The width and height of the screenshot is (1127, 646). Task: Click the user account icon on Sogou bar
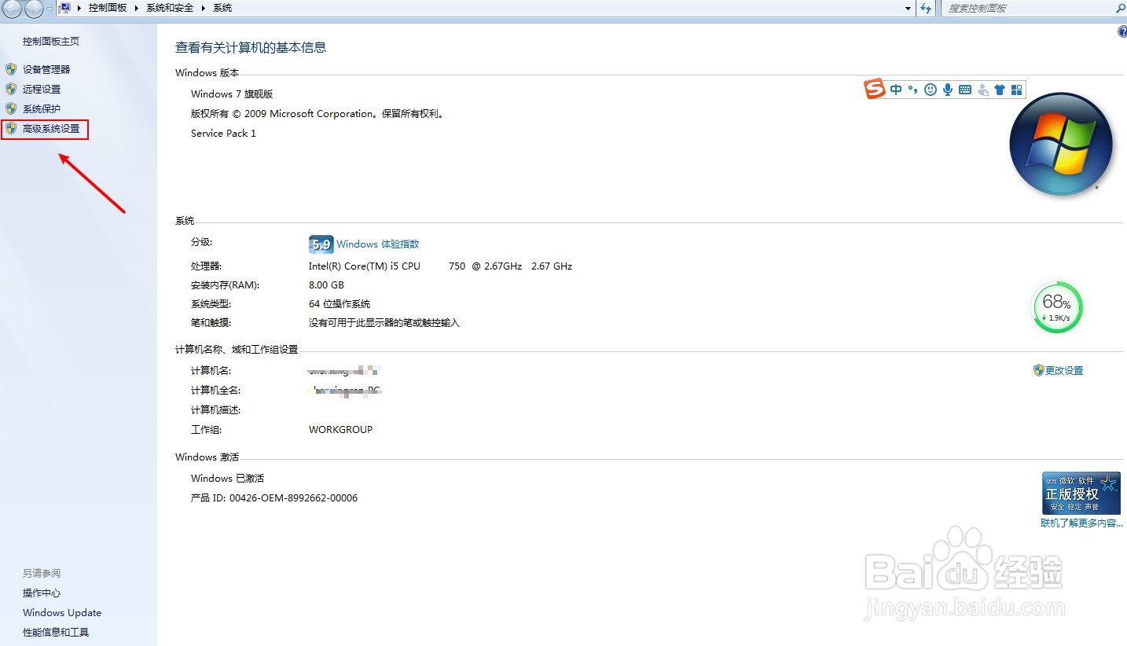[x=982, y=90]
